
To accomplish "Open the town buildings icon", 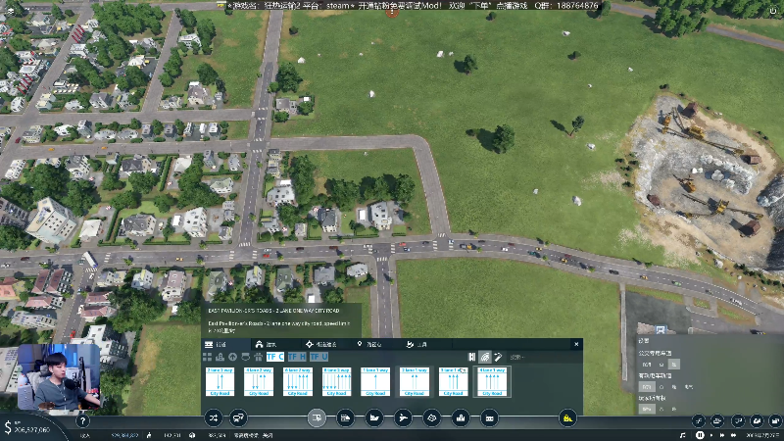I will [461, 418].
